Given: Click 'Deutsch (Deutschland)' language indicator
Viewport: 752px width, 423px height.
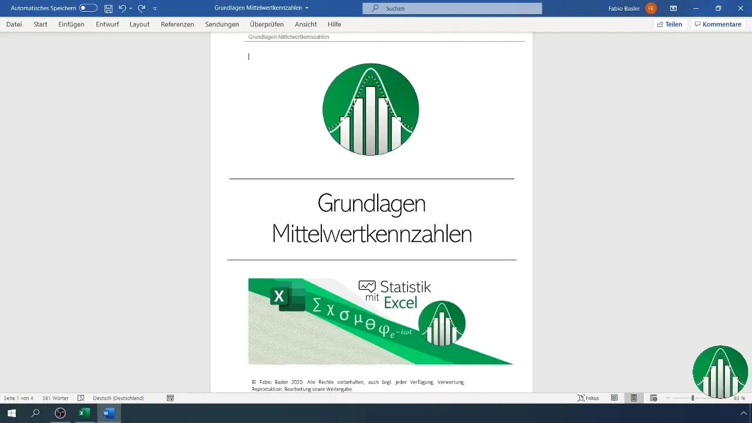Looking at the screenshot, I should [x=118, y=398].
